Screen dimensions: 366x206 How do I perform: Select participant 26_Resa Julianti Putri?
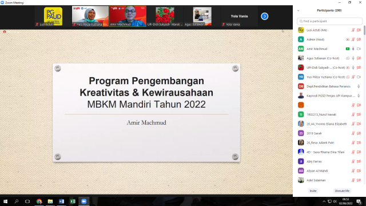click(x=329, y=142)
